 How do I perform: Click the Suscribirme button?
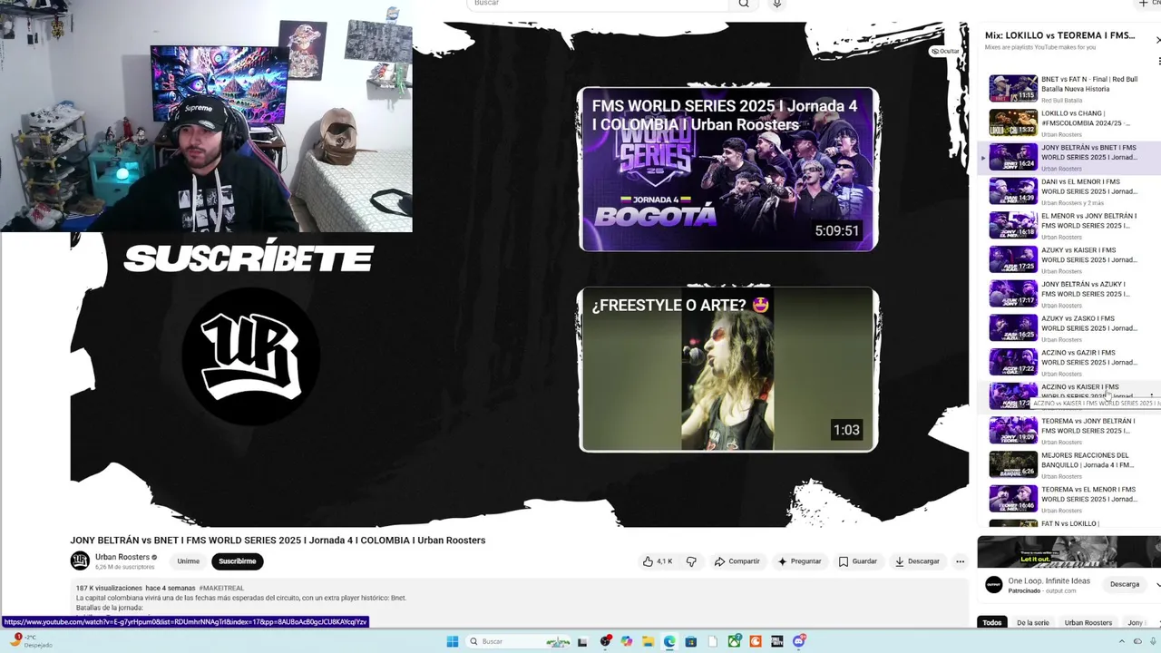tap(238, 561)
